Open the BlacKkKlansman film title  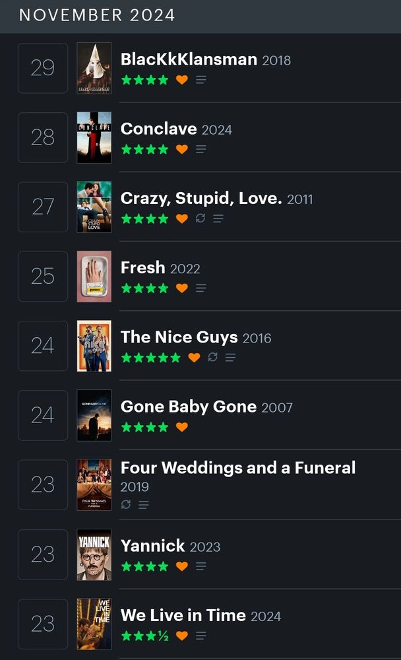[x=189, y=59]
